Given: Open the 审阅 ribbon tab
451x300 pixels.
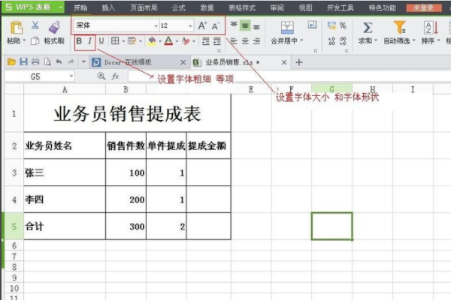Looking at the screenshot, I should tap(277, 7).
